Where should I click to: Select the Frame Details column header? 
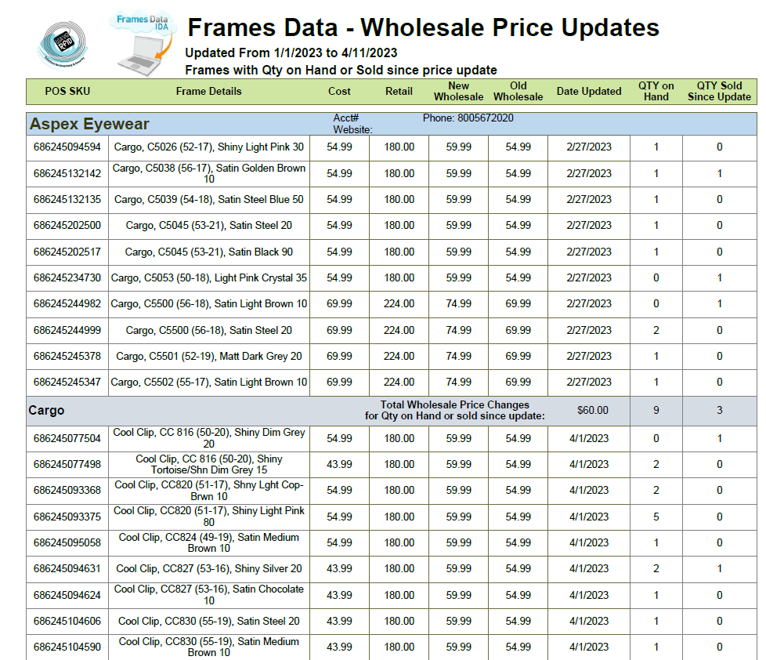(x=208, y=92)
